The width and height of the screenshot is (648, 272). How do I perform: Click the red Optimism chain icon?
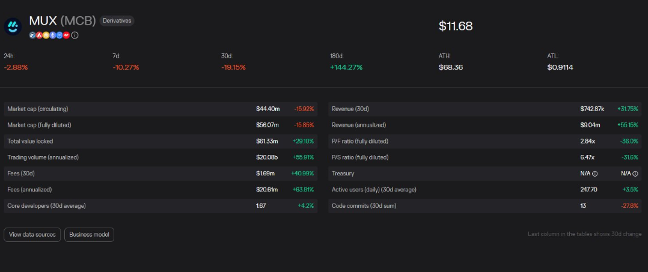click(x=66, y=35)
